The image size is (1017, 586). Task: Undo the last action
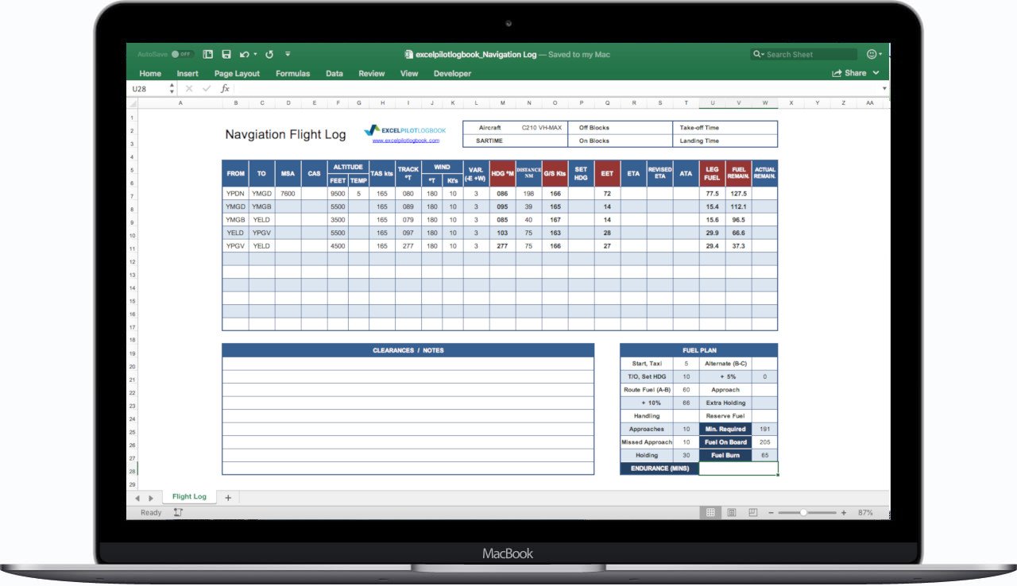point(245,54)
